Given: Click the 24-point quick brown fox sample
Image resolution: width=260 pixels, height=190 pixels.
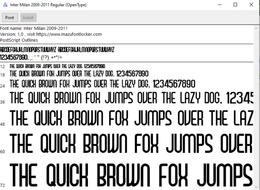Looking at the screenshot, I should tap(102, 84).
